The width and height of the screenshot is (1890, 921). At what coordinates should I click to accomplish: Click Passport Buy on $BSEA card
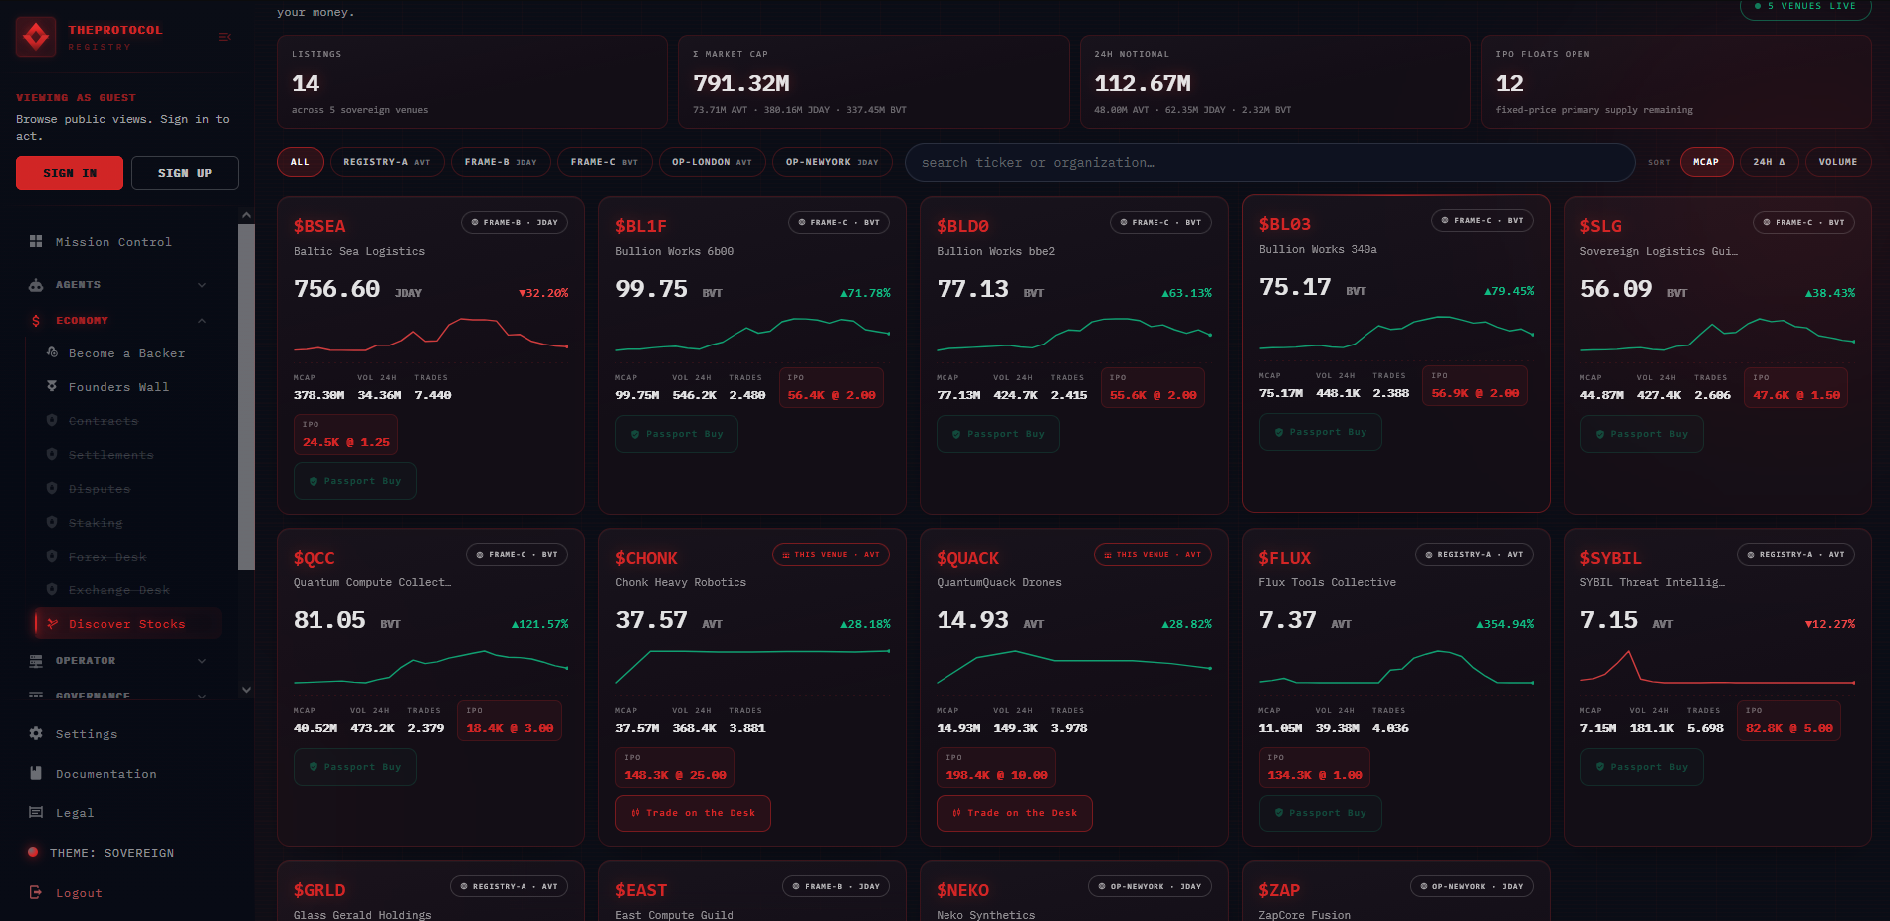point(355,481)
